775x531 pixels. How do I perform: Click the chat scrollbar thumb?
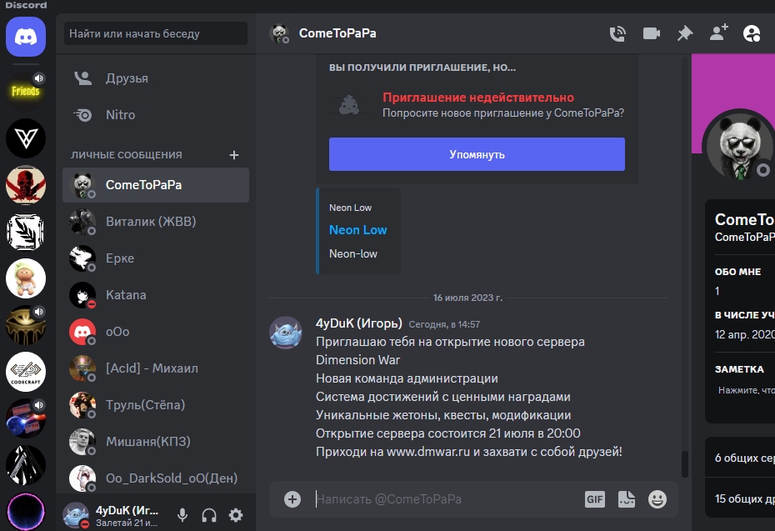coord(684,464)
